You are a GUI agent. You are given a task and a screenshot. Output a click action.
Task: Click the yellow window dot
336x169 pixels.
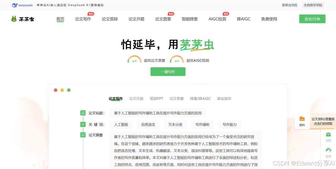pyautogui.click(x=62, y=90)
